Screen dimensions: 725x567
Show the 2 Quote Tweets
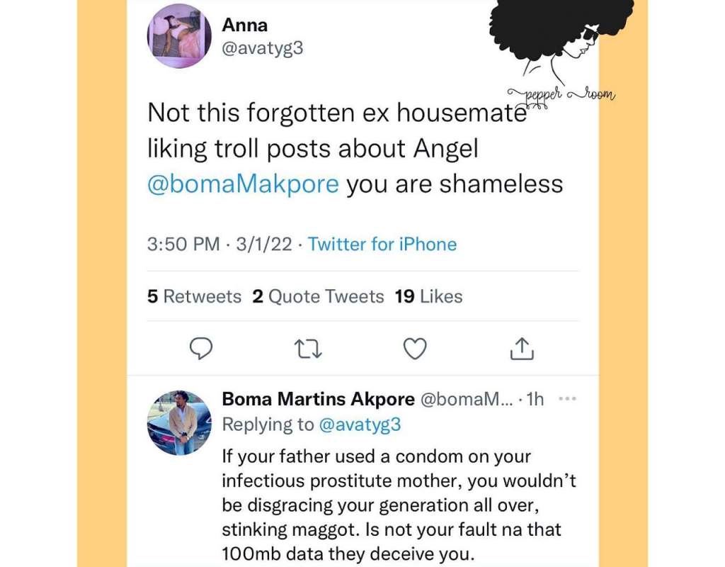pos(318,296)
